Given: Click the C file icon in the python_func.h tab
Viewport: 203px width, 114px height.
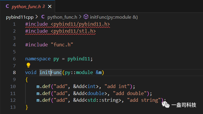Looking at the screenshot, I should pos(7,6).
